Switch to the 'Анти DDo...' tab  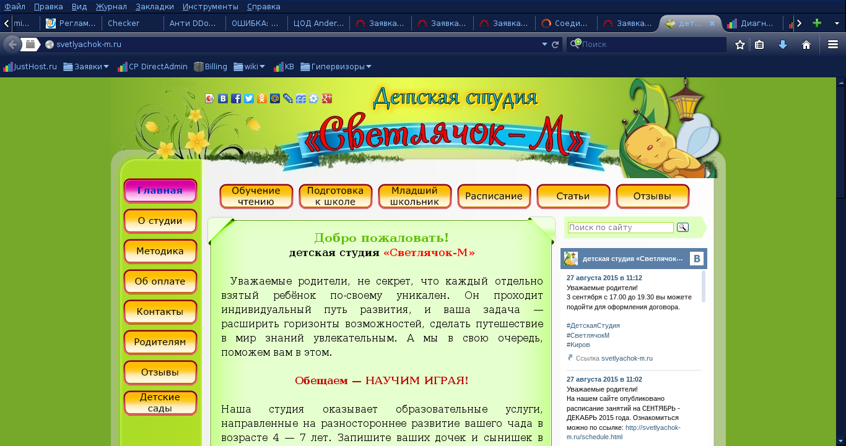(x=194, y=24)
